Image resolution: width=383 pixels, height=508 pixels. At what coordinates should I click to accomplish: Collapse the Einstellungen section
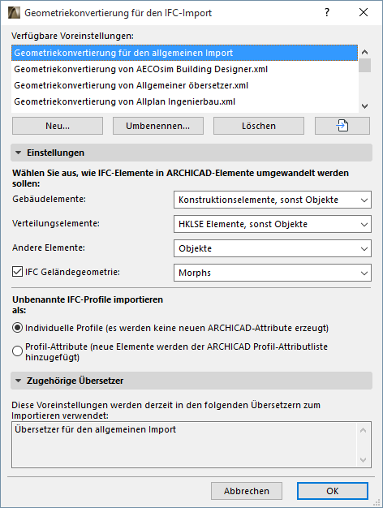pos(19,153)
